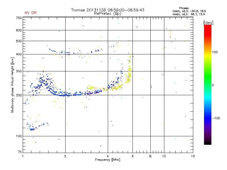Click the '1' frequency axis label
227x170 pixels.
[x=23, y=156]
